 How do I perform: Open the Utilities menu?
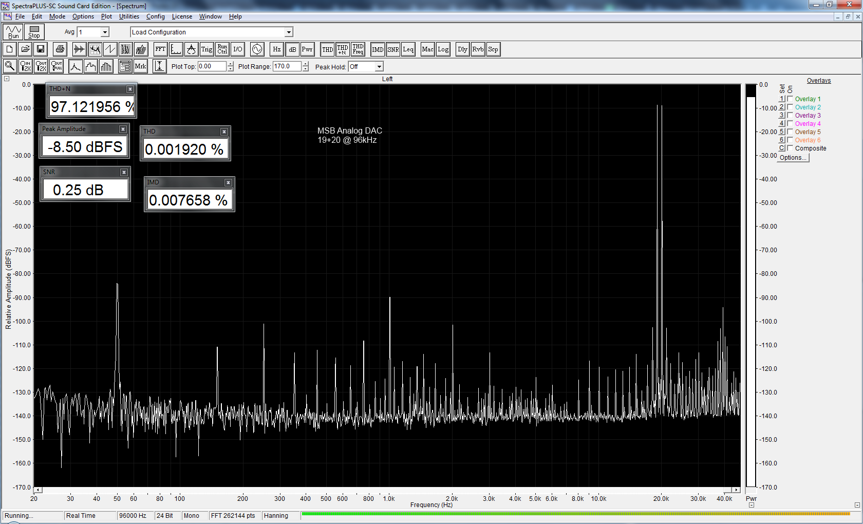(129, 16)
